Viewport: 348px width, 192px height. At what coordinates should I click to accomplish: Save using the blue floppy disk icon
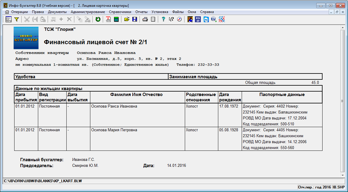tap(134, 19)
